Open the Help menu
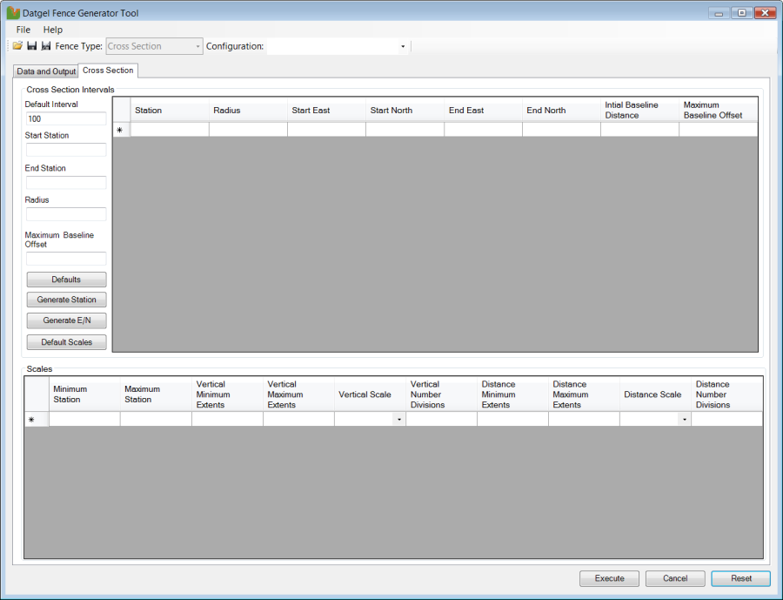The height and width of the screenshot is (600, 783). (x=53, y=30)
